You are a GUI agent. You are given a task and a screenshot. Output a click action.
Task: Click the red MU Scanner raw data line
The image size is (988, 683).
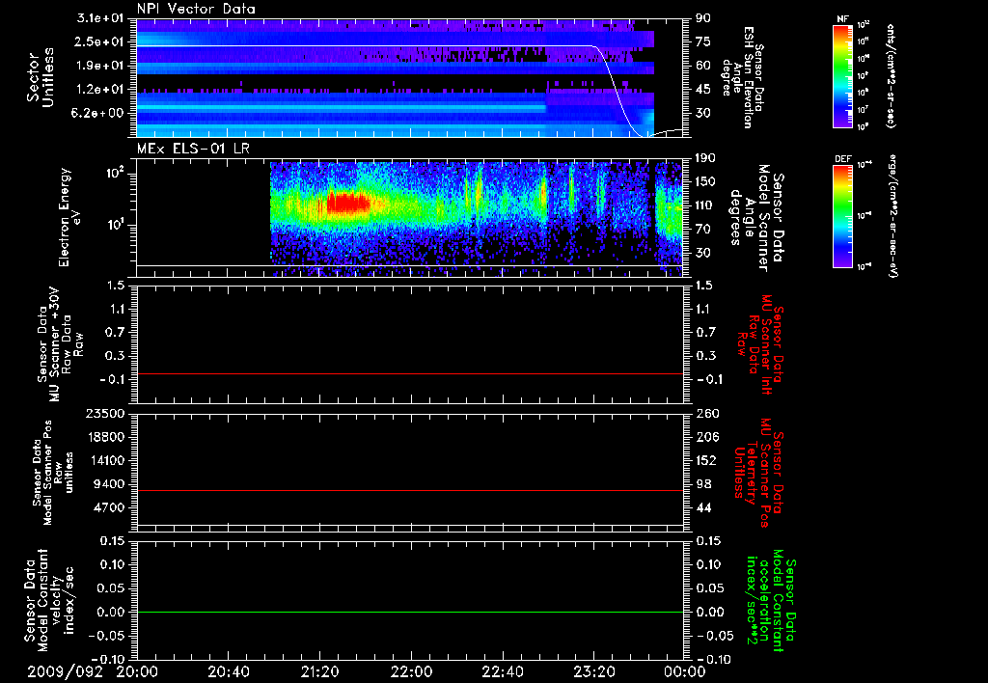[410, 373]
